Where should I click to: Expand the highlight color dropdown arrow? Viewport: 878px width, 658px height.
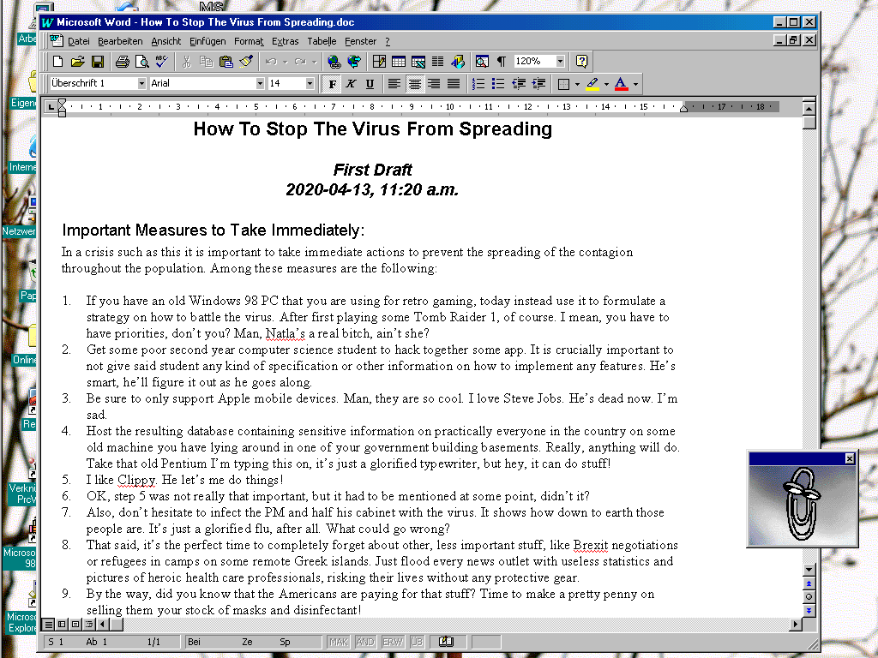coord(606,84)
